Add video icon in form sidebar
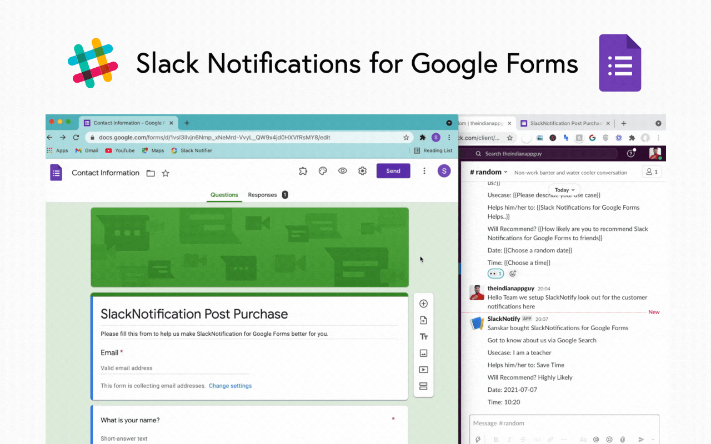Viewport: 711px width, 444px height. (x=423, y=370)
